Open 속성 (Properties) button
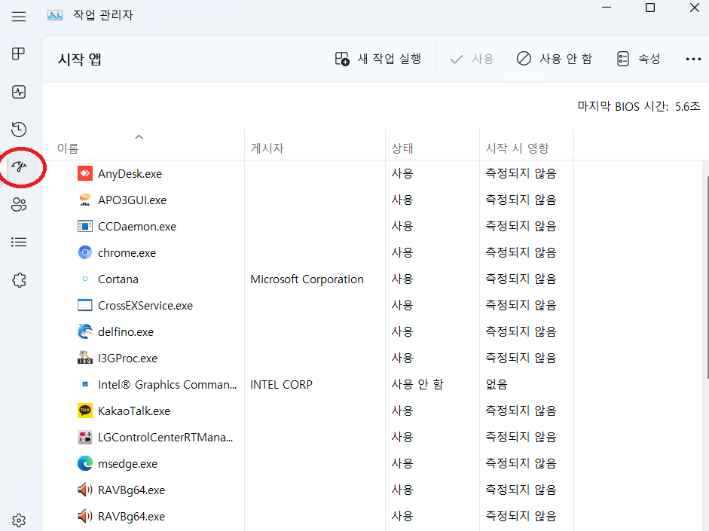709x531 pixels. tap(638, 59)
